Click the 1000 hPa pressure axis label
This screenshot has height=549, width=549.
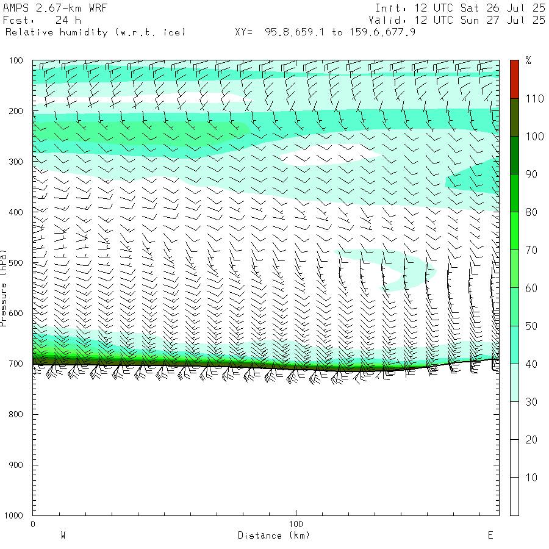click(13, 515)
